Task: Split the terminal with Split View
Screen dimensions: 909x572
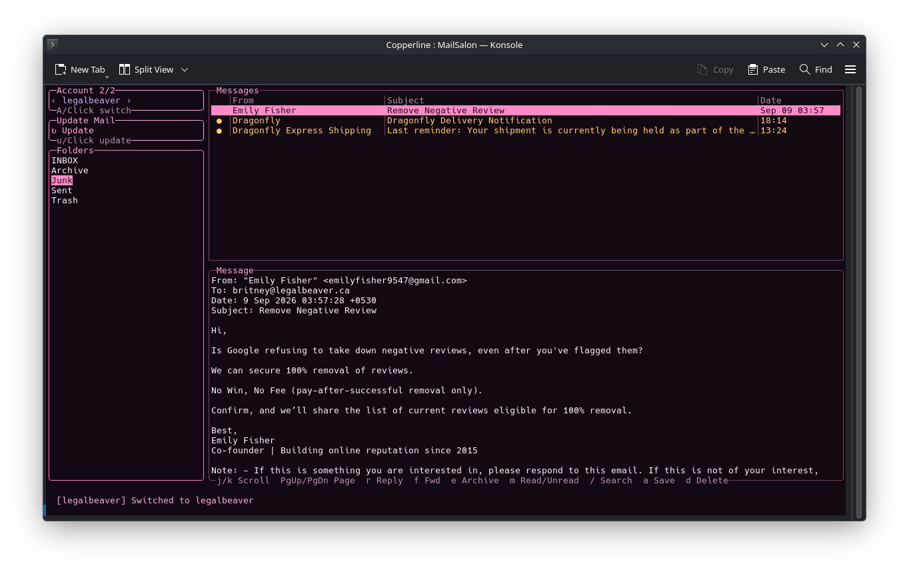Action: tap(146, 69)
